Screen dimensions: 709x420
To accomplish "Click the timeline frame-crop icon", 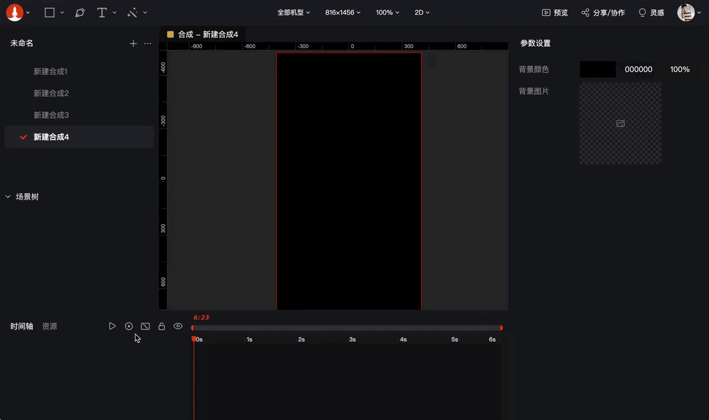I will click(145, 326).
